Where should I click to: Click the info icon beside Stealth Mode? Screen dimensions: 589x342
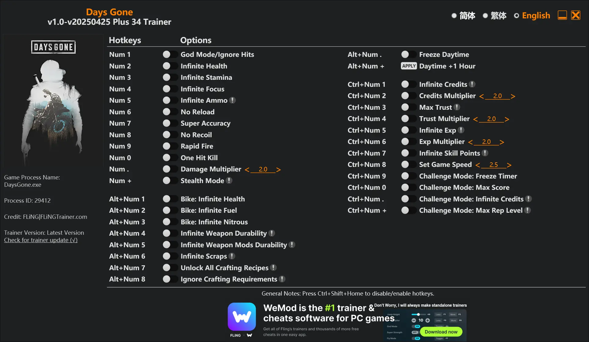229,181
